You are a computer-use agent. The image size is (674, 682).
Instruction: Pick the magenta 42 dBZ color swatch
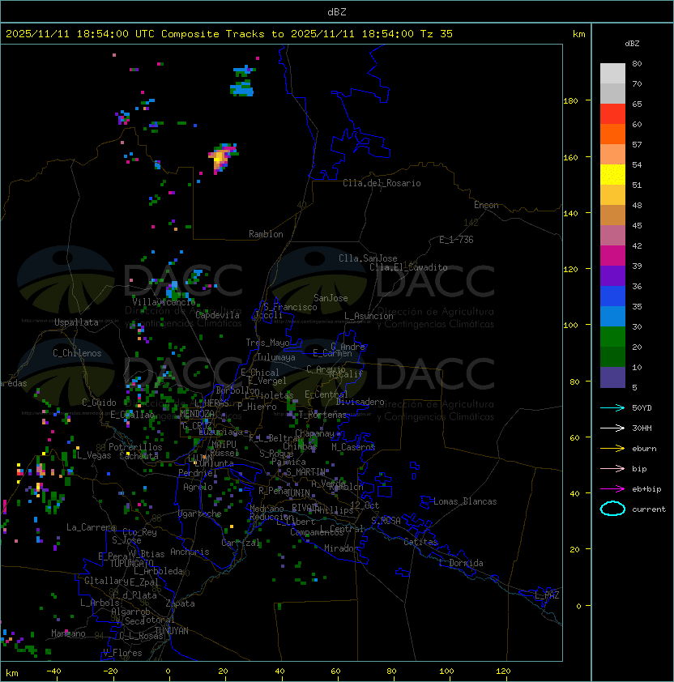click(x=612, y=255)
